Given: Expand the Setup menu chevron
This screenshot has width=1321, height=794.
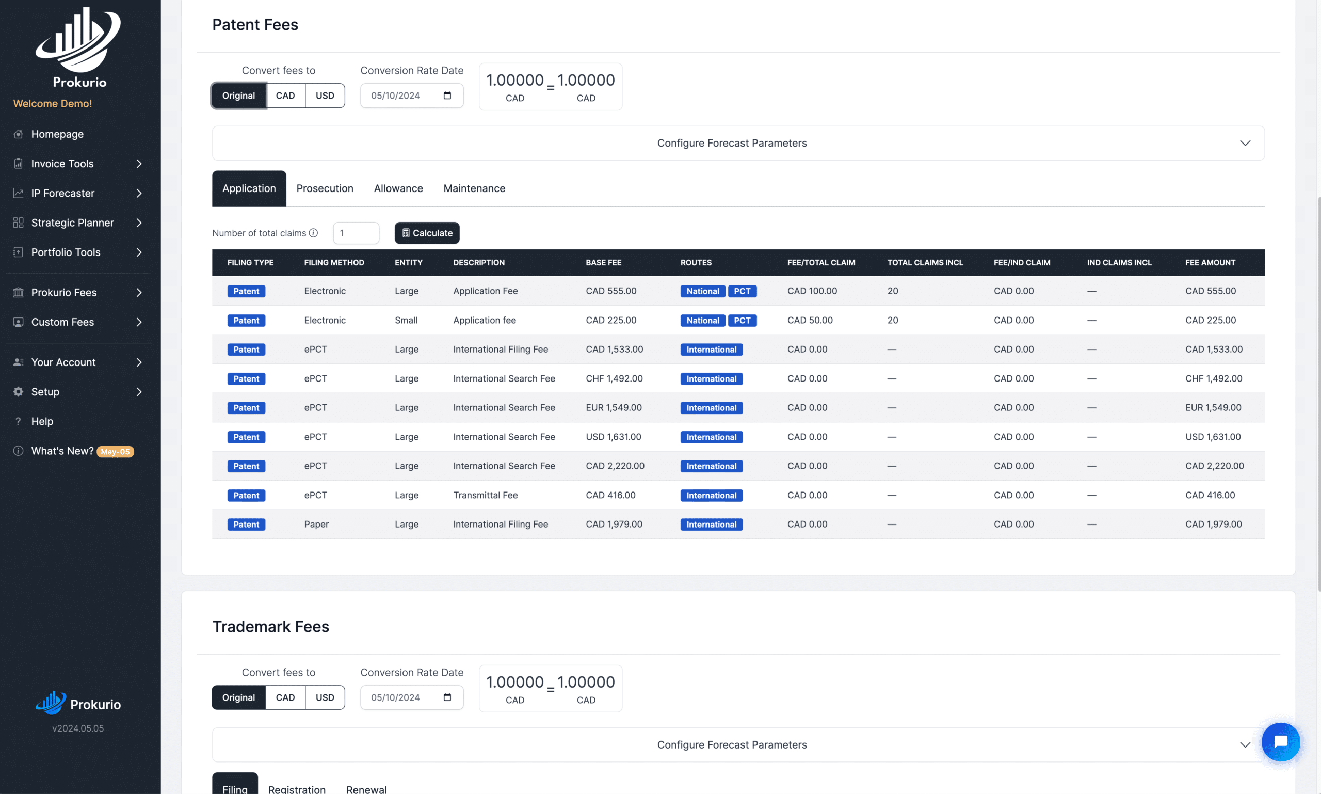Looking at the screenshot, I should pos(139,391).
